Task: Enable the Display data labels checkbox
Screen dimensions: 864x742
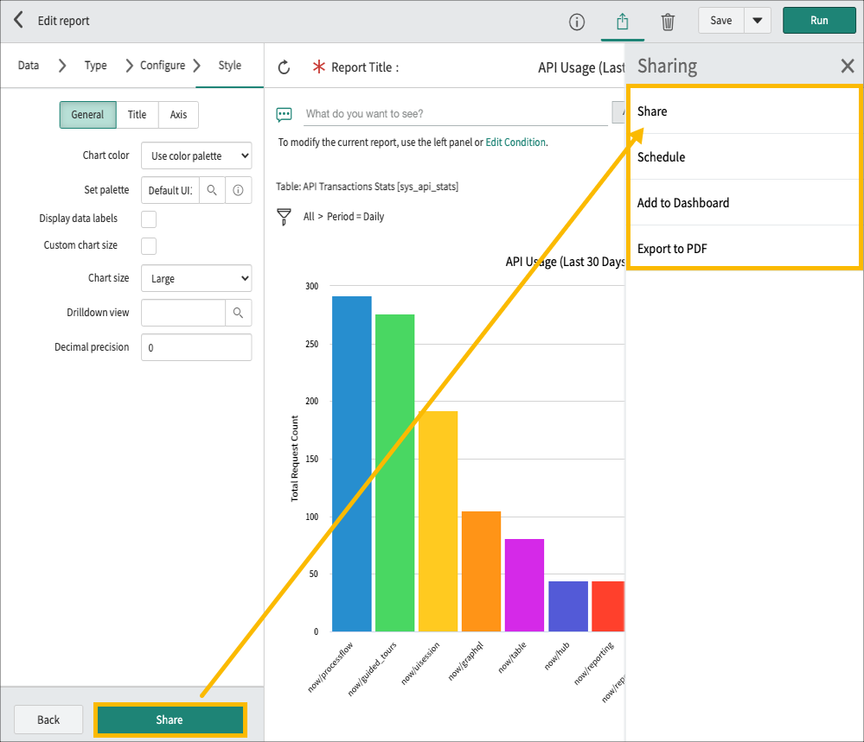Action: coord(148,219)
